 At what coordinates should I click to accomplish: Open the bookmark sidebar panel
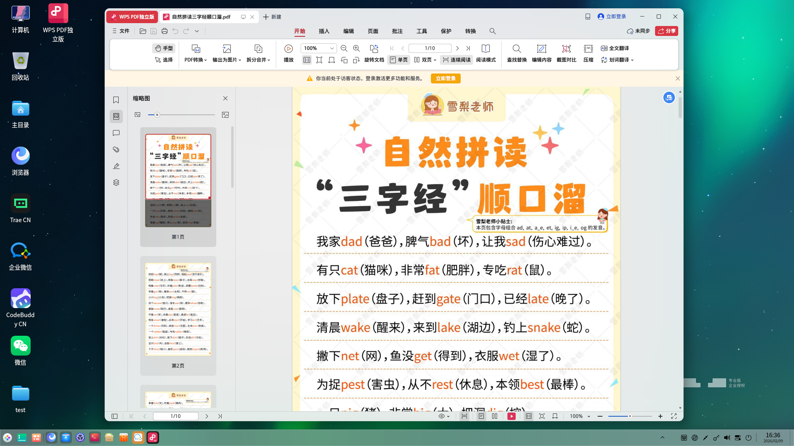116,100
